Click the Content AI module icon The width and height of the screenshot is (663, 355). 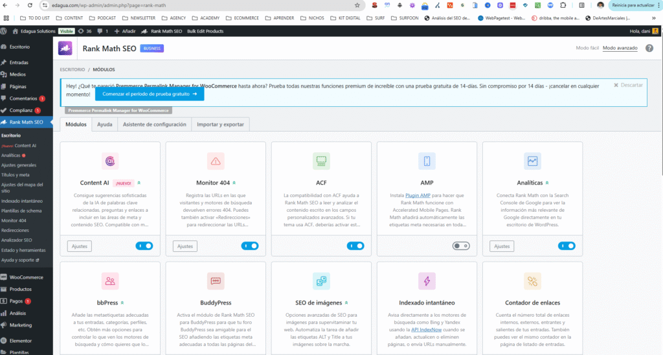(x=110, y=161)
